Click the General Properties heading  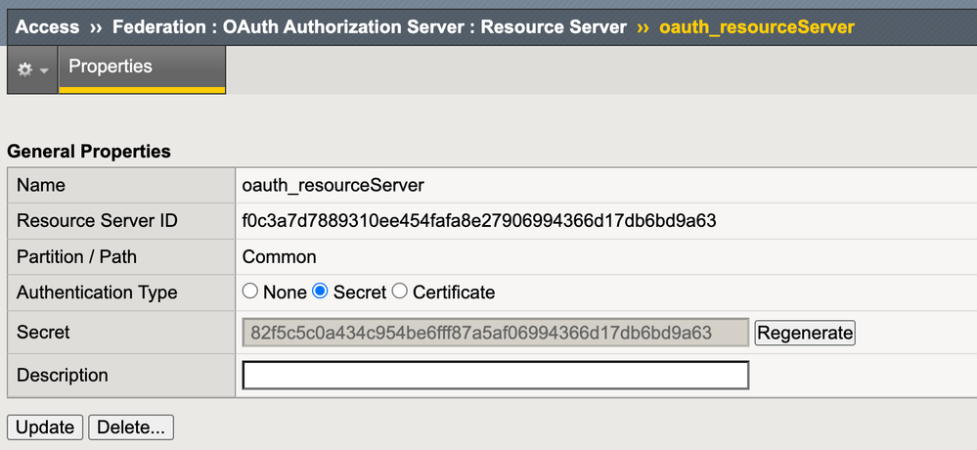pyautogui.click(x=89, y=152)
